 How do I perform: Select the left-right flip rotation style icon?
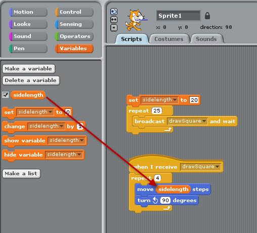114,20
